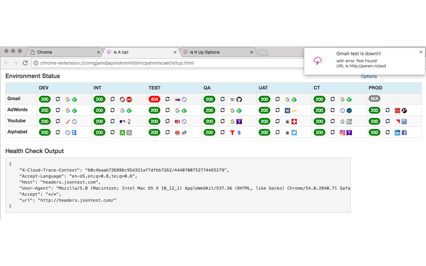Open the ABP link icon in Gmail INT
Screen dimensions: 426x266
129,99
